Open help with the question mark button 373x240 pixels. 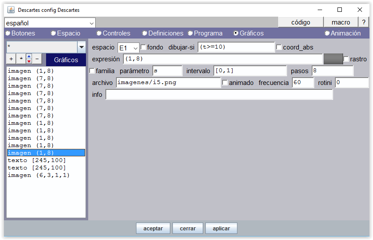click(x=363, y=22)
